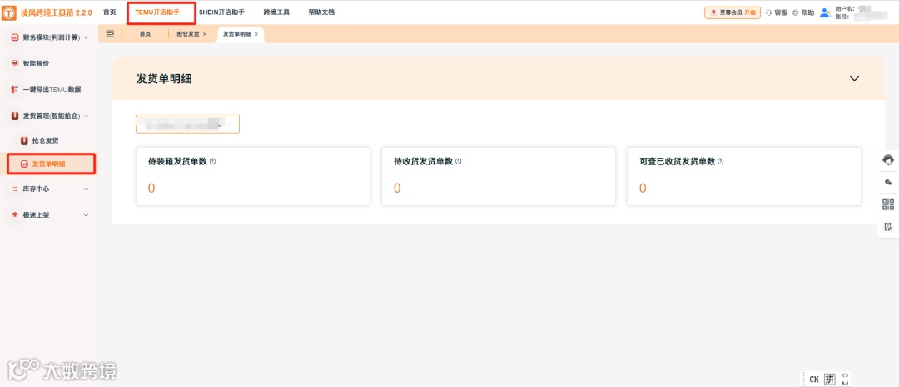Screen dimensions: 899x387
Task: Click the 发货单明细 panel heading
Action: 164,79
